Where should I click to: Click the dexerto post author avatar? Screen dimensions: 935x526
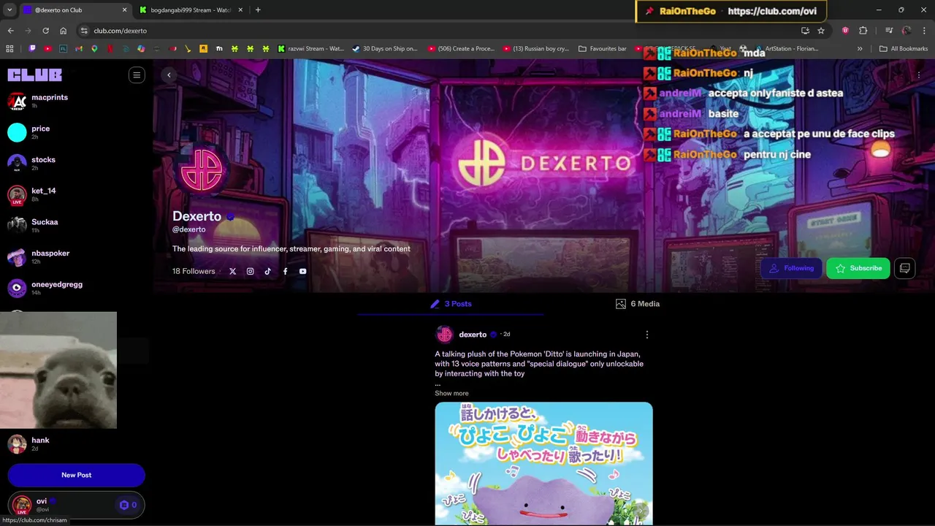coord(444,335)
